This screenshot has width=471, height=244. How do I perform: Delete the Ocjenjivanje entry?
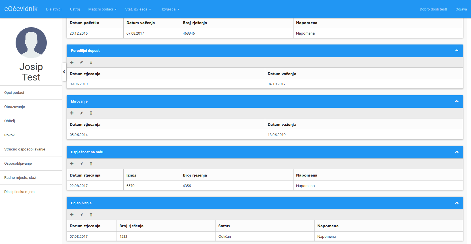click(x=91, y=215)
